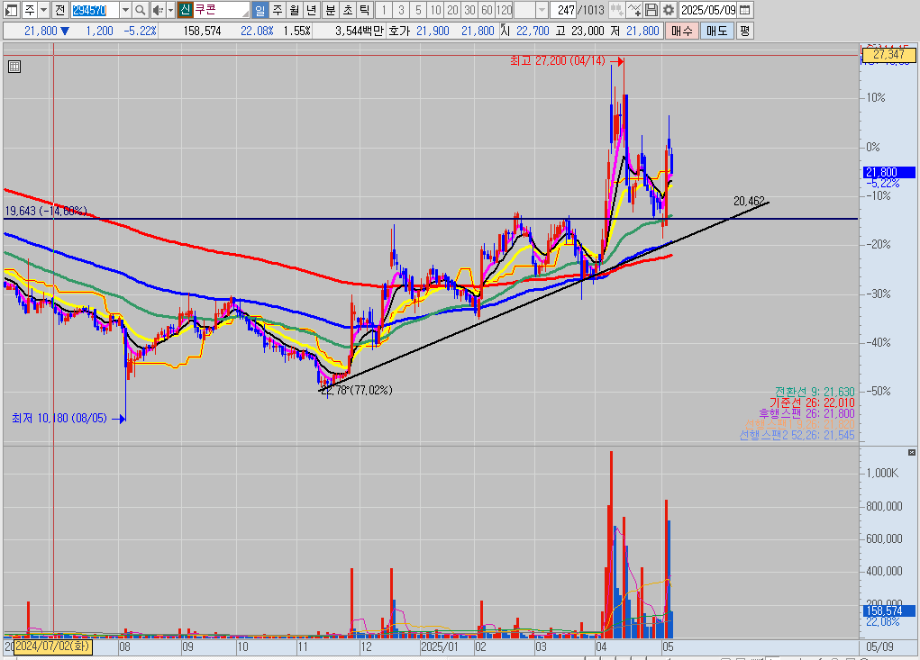
Task: Click the 후행스팬 26: 21,800 legend
Action: [x=806, y=414]
